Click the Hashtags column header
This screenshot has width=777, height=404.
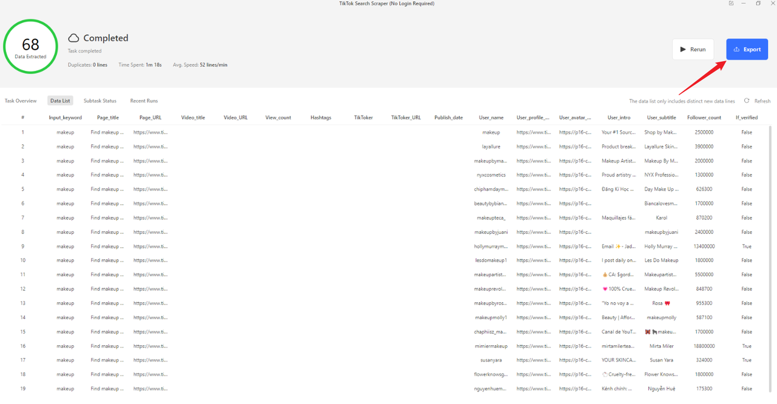pos(321,118)
